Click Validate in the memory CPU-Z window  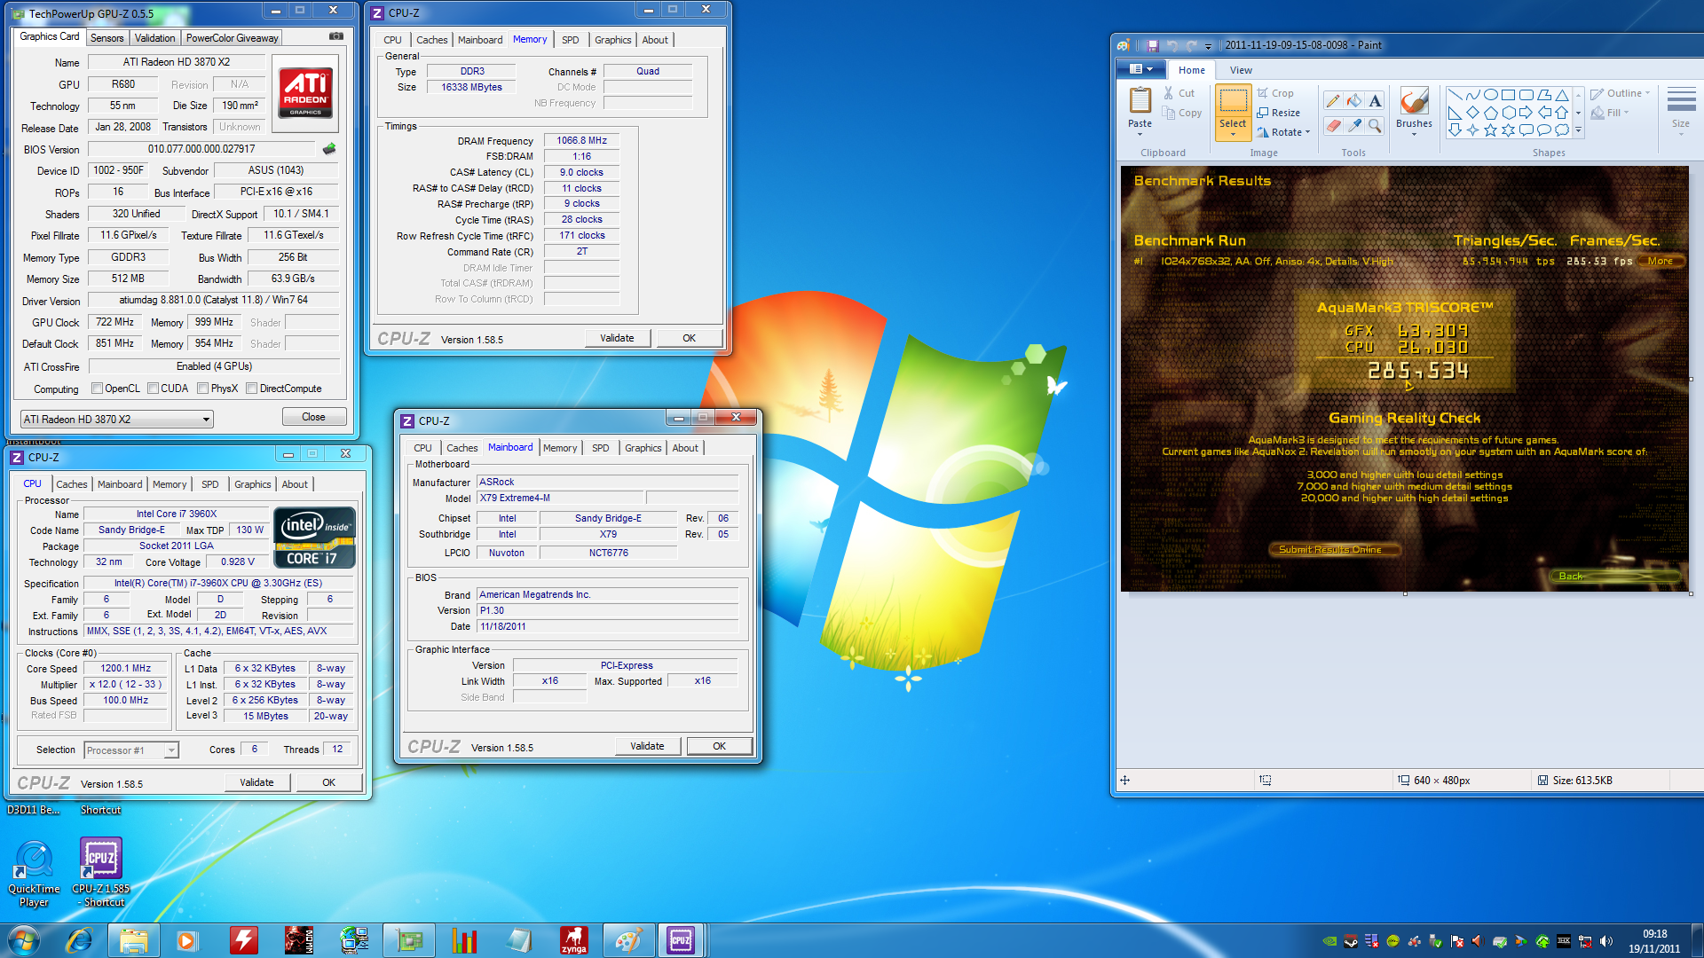pyautogui.click(x=617, y=338)
